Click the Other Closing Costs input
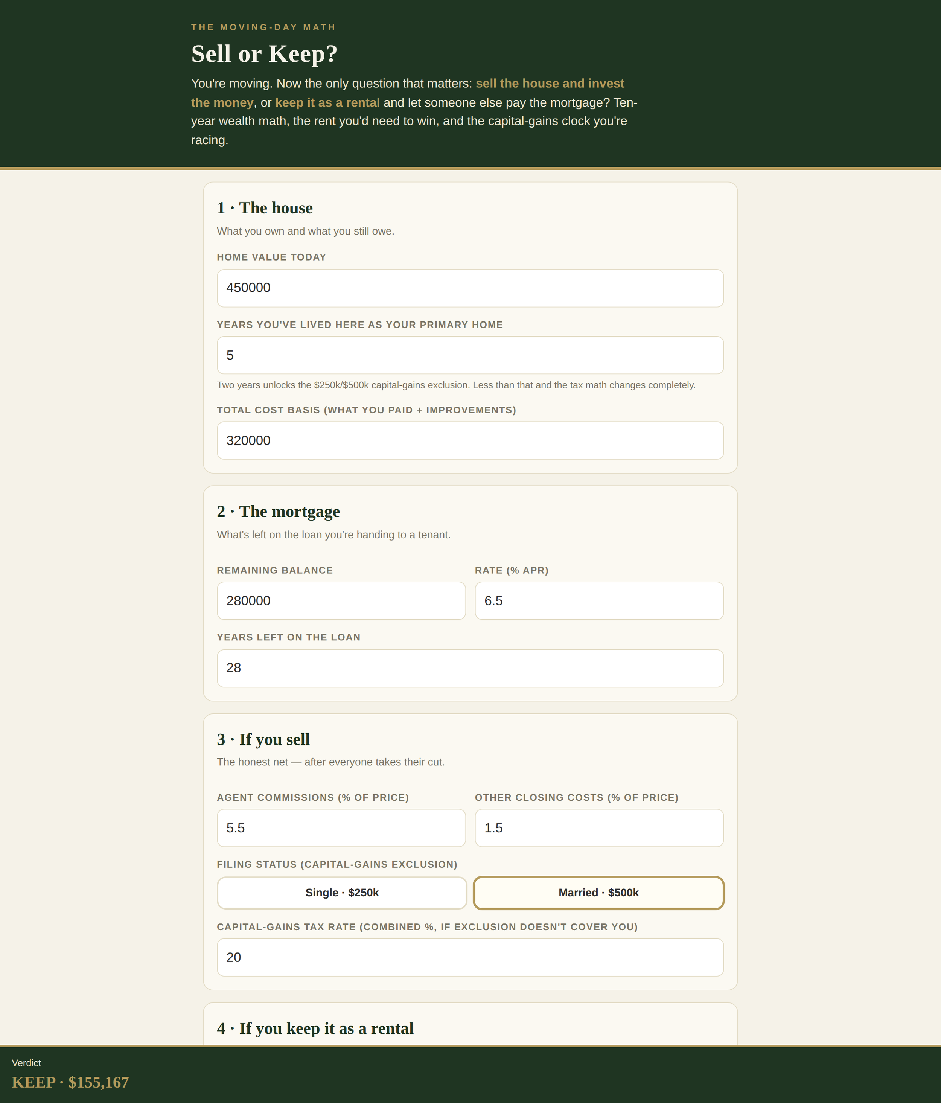 [x=599, y=828]
